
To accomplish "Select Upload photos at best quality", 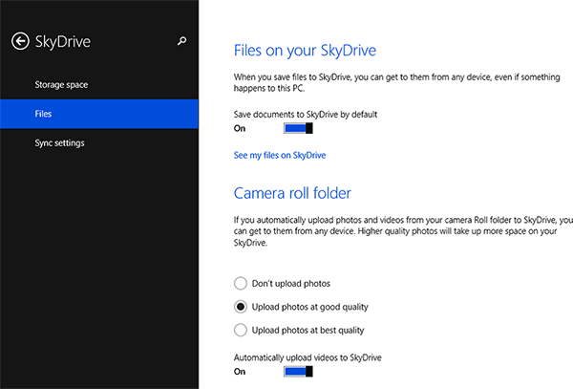I will tap(242, 330).
